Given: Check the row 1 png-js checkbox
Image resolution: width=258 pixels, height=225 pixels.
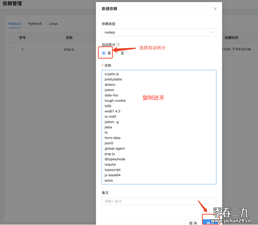Looking at the screenshot, I should point(12,49).
